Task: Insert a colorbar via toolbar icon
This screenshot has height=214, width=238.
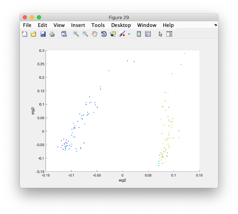Action: [x=139, y=34]
